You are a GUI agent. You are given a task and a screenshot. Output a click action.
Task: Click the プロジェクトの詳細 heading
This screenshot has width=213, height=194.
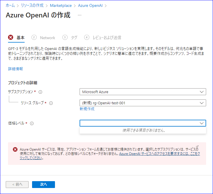tap(23, 83)
